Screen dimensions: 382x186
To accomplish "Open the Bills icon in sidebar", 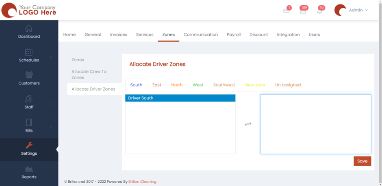I will [x=29, y=122].
